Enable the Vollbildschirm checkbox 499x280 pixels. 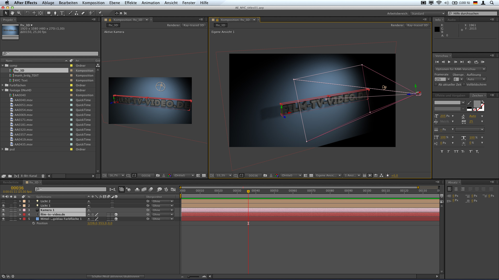464,85
